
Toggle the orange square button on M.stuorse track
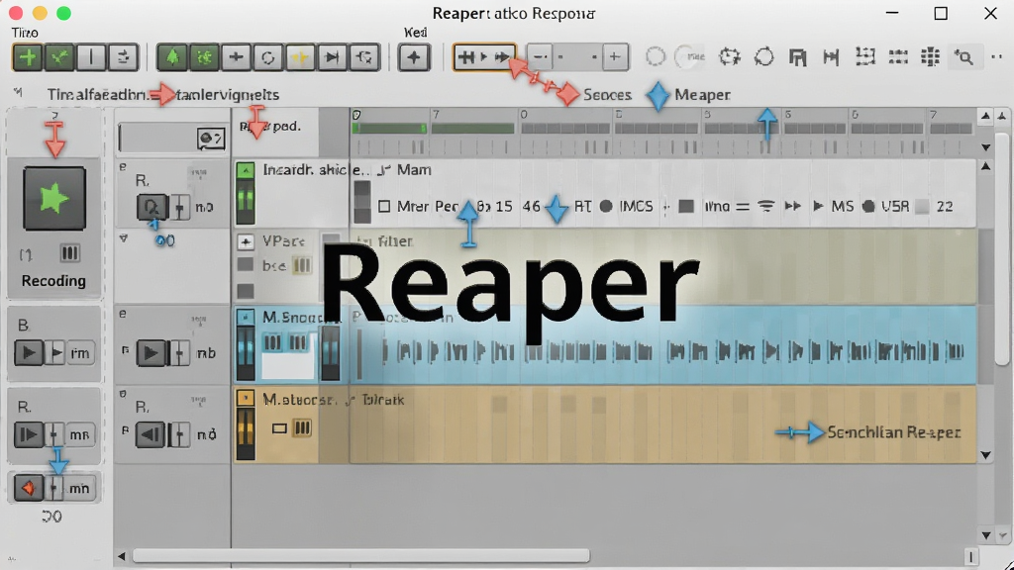(246, 398)
